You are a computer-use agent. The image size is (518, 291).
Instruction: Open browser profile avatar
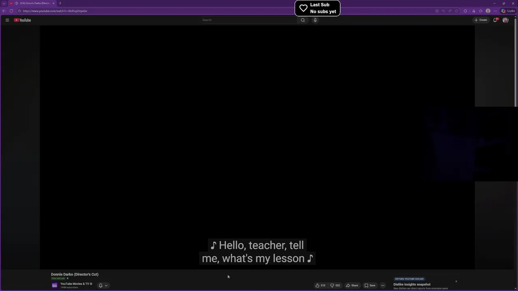click(x=488, y=11)
